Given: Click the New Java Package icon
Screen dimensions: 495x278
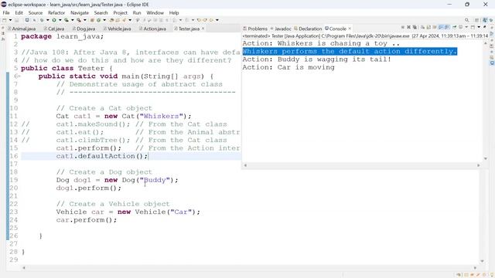Looking at the screenshot, I should [x=92, y=20].
